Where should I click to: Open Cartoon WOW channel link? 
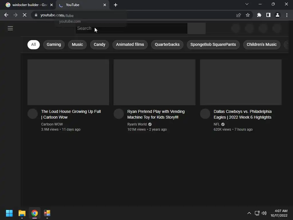click(x=52, y=124)
